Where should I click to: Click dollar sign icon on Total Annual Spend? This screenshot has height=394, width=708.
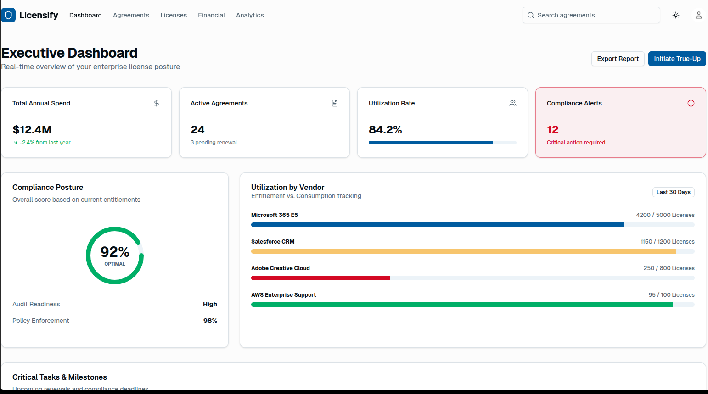157,103
